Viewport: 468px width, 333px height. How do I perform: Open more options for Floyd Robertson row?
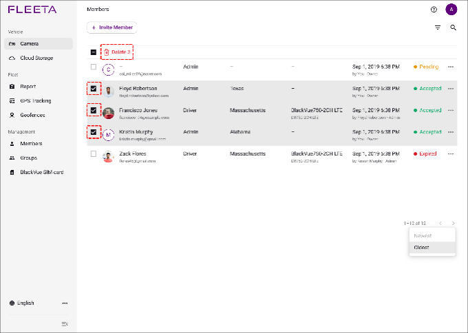coord(451,89)
